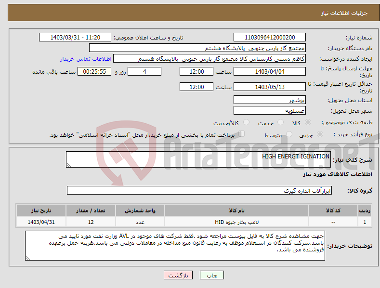Click the ردیف column header
The image size is (380, 288).
pos(365,210)
